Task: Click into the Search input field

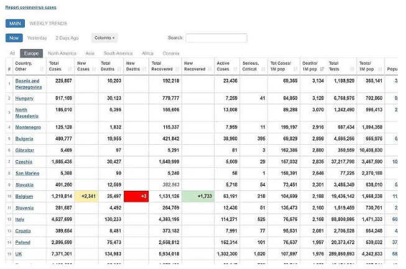Action: click(216, 38)
